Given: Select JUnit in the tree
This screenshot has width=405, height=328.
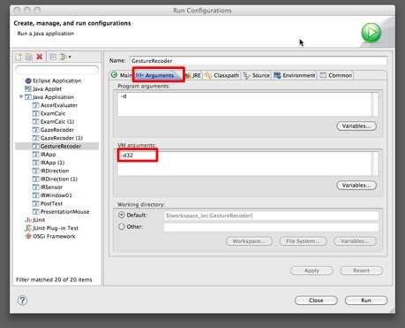Looking at the screenshot, I should pyautogui.click(x=39, y=220).
